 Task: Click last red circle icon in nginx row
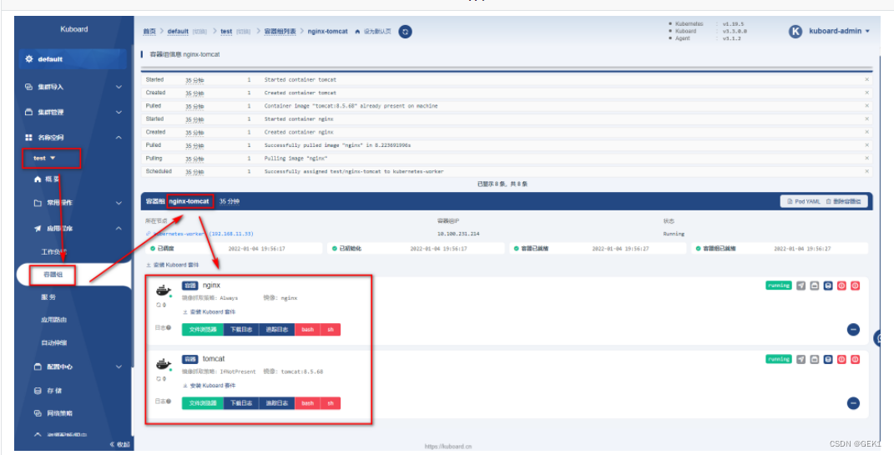[x=856, y=286]
